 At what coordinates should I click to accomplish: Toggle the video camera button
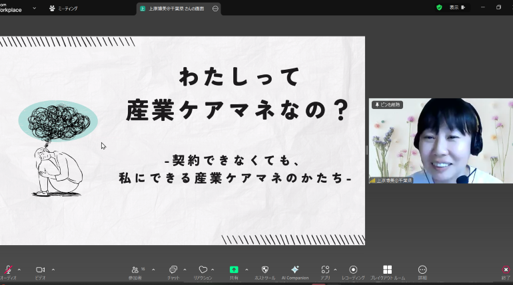pyautogui.click(x=40, y=270)
